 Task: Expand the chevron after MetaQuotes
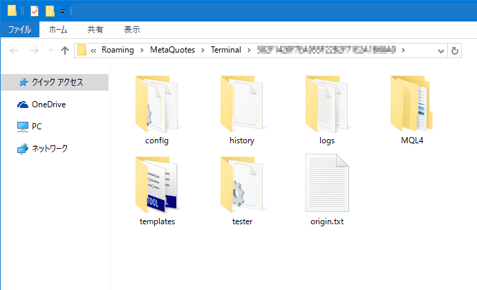(203, 51)
